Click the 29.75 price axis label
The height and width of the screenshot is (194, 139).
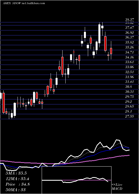pyautogui.click(x=130, y=97)
